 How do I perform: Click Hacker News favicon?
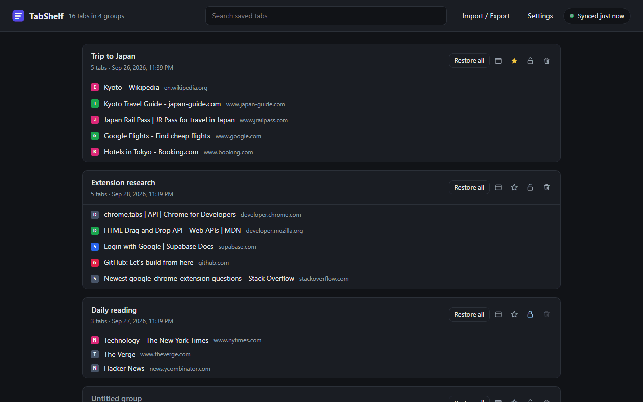click(x=95, y=368)
